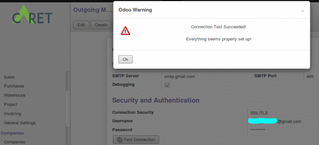Click the Password field
Image resolution: width=319 pixels, height=145 pixels.
[258, 130]
